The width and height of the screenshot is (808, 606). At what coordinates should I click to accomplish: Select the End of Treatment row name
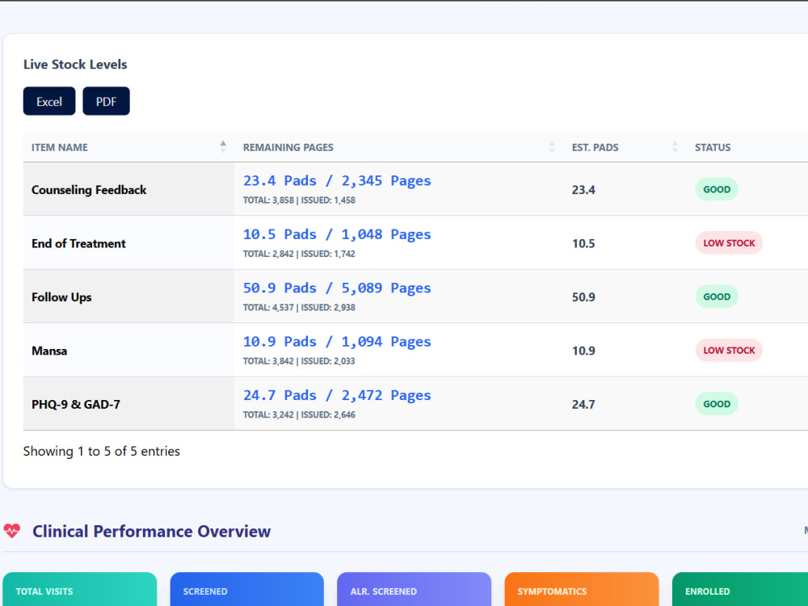[78, 243]
